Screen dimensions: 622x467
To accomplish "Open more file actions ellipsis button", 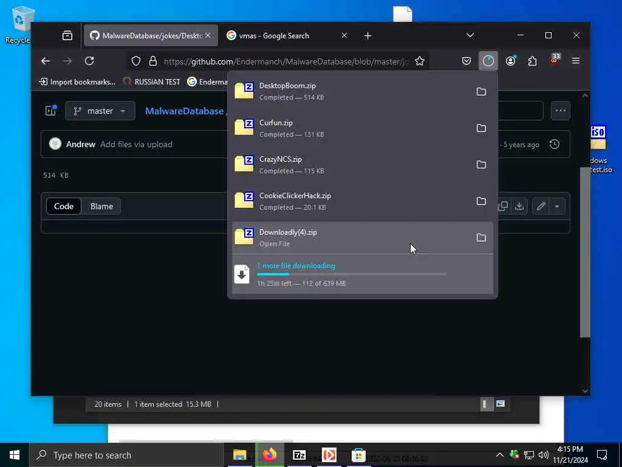I will [561, 111].
